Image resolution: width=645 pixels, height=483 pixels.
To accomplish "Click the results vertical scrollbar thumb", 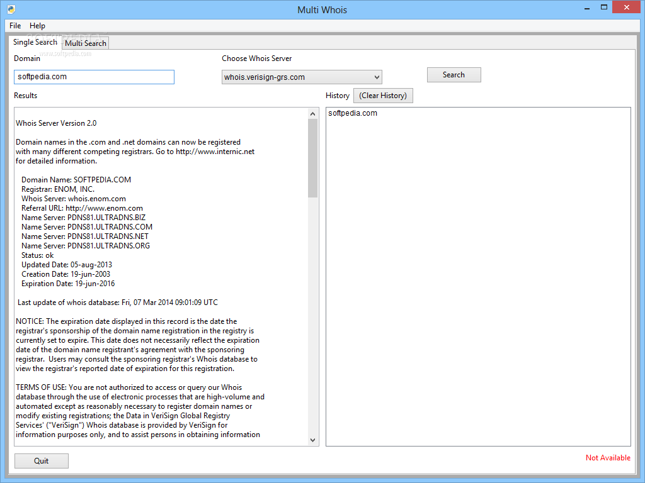I will point(312,158).
